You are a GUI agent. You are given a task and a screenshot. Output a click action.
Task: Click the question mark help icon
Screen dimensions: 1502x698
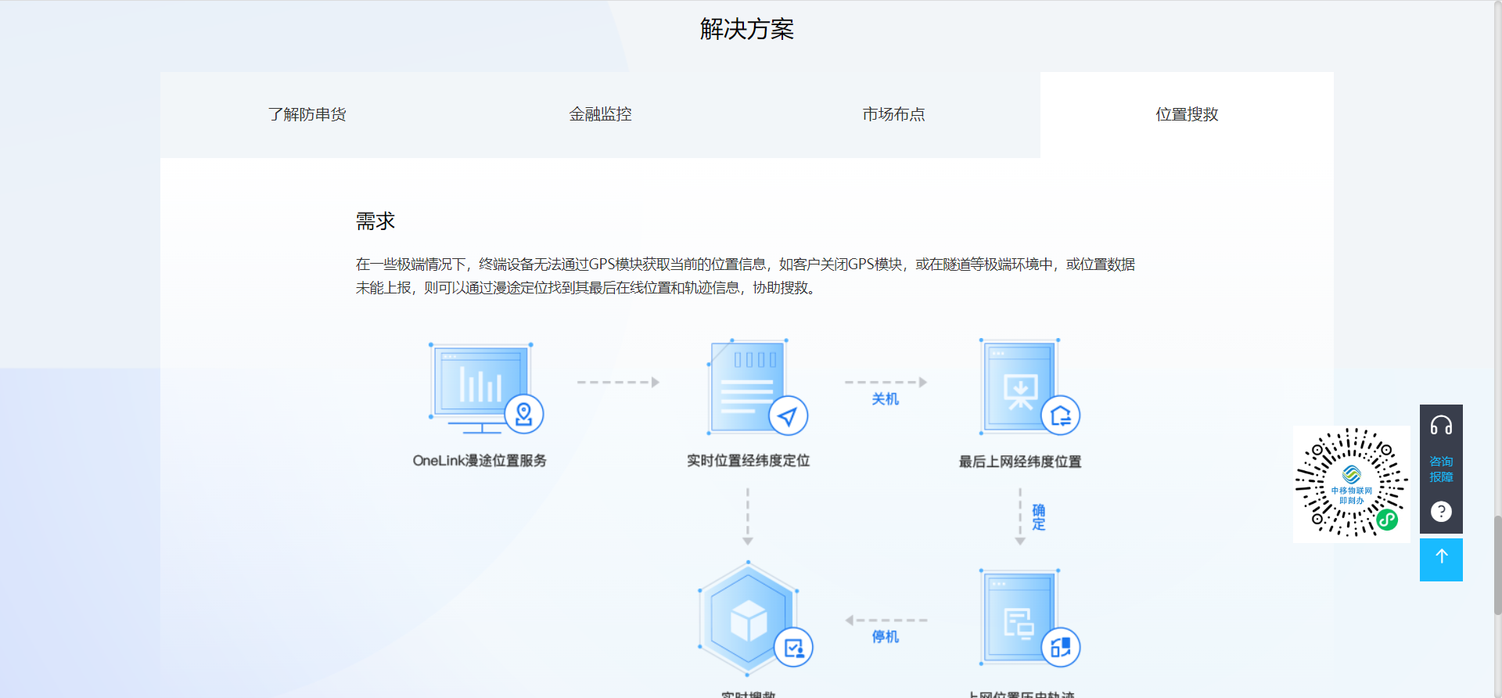tap(1441, 512)
